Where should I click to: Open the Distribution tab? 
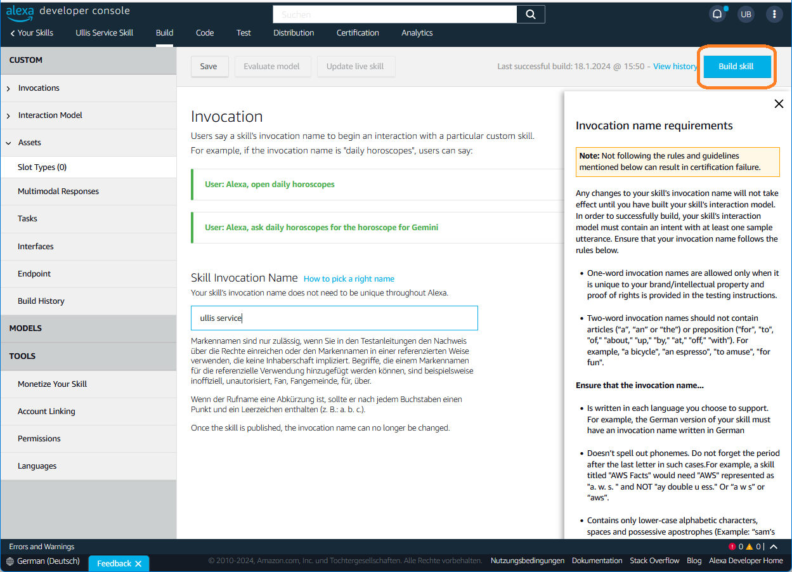coord(294,33)
